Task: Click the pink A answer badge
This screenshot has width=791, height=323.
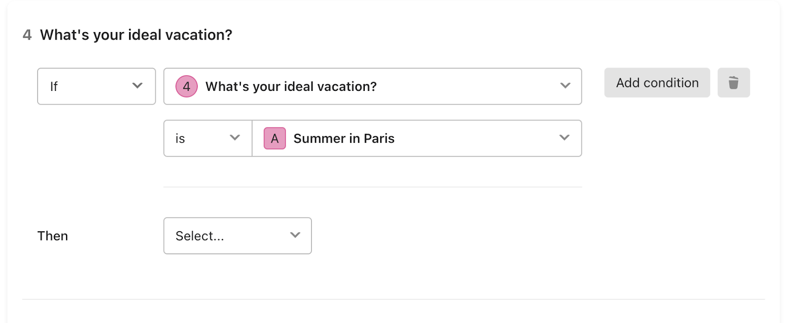Action: [x=275, y=138]
